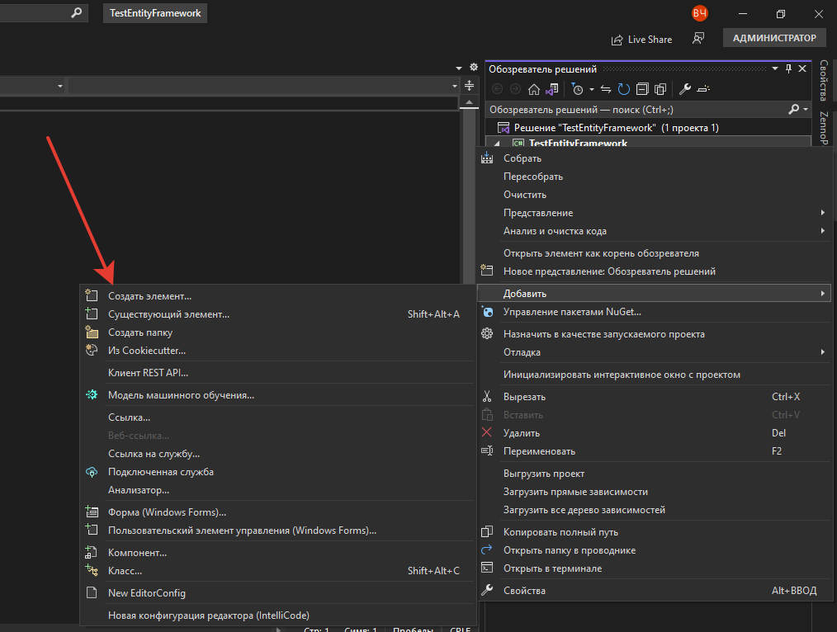This screenshot has width=837, height=632.
Task: Select 'Создать элемент...' from the submenu
Action: click(149, 295)
